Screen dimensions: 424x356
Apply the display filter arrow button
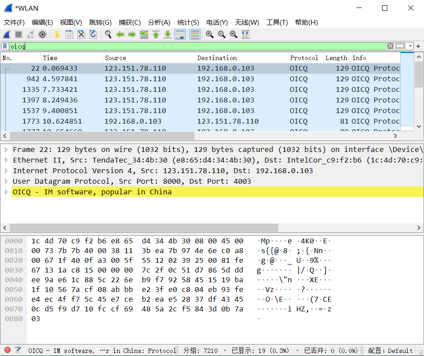pos(400,46)
